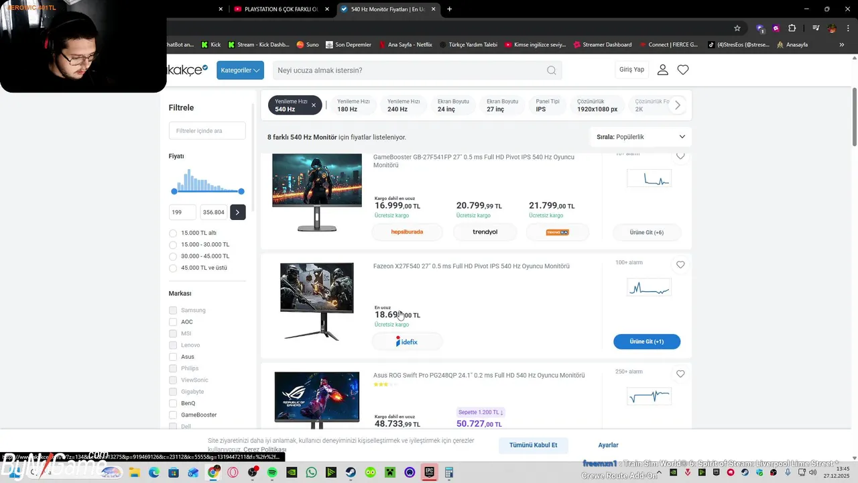The image size is (858, 483).
Task: Add Fazeon X27F540 monitor to favorites
Action: click(680, 265)
